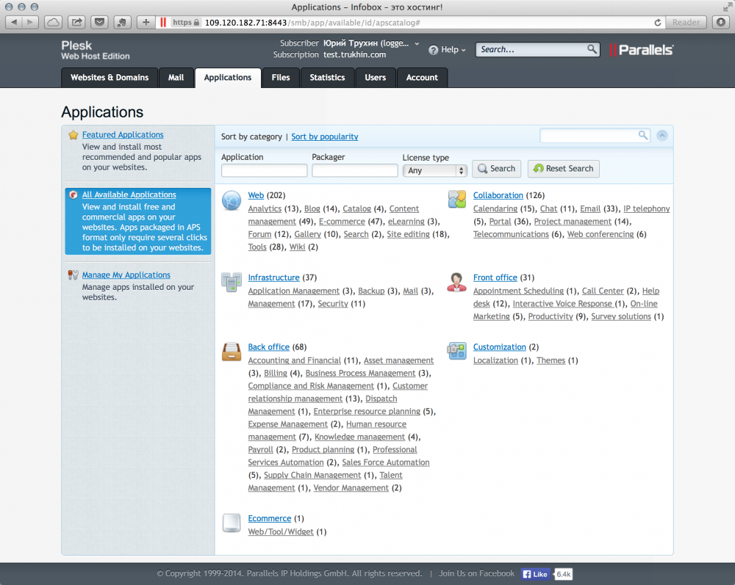Click the Pocket extension icon
Screen dimensions: 735x585
pos(99,22)
